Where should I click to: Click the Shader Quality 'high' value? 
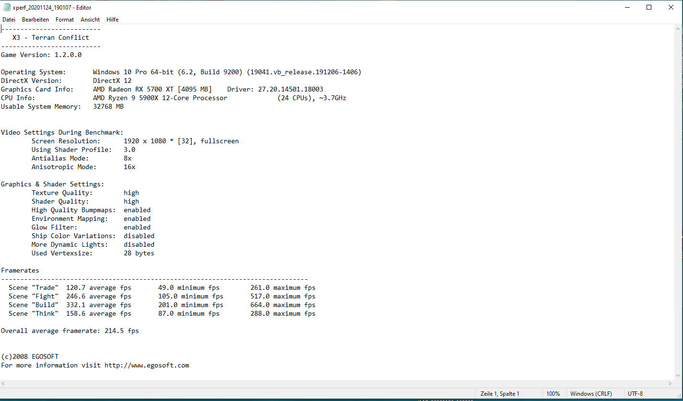[x=131, y=201]
